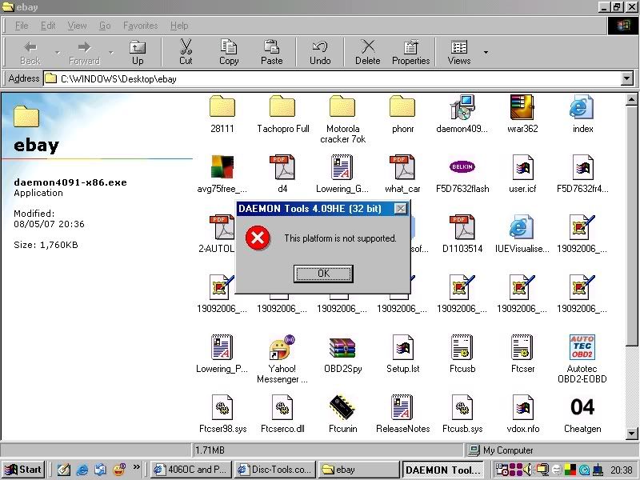Switch to the Disc-Tools.co taskbar window
The width and height of the screenshot is (640, 480).
tap(275, 470)
